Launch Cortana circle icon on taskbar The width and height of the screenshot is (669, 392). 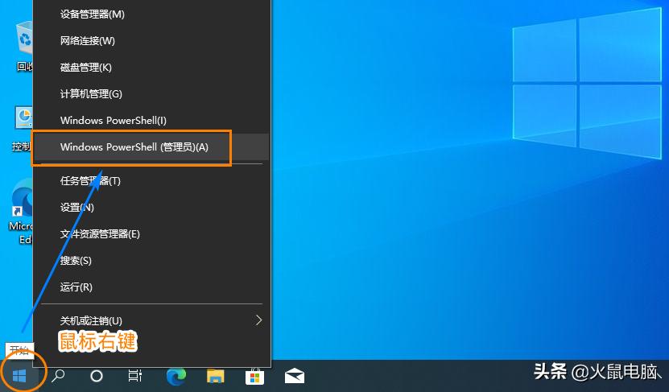click(97, 376)
